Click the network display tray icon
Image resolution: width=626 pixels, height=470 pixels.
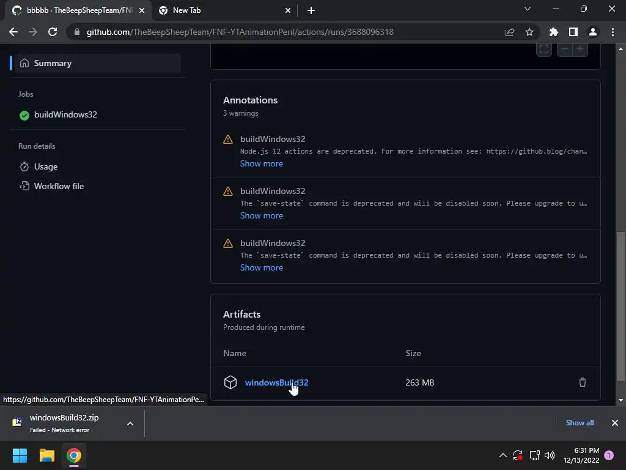(x=534, y=455)
